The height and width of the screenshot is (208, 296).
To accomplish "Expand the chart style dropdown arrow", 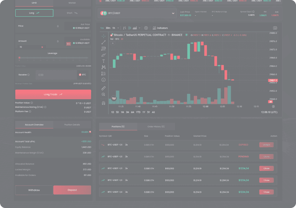I will (140, 28).
